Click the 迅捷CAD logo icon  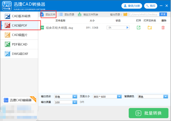point(6,5)
